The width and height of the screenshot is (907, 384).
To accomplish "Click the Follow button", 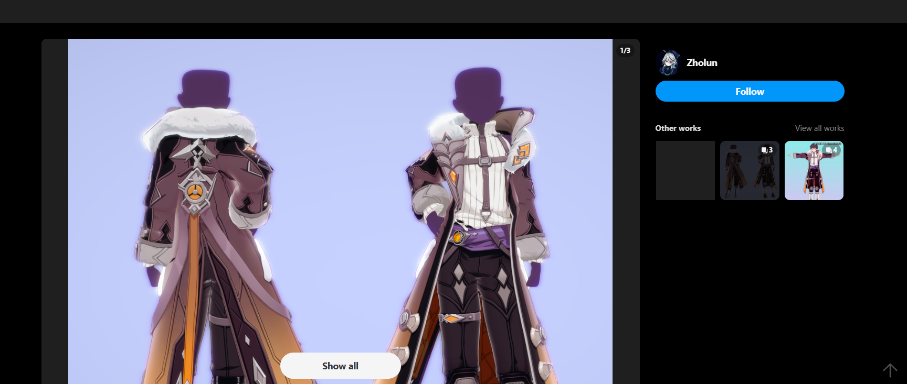I will pos(750,91).
